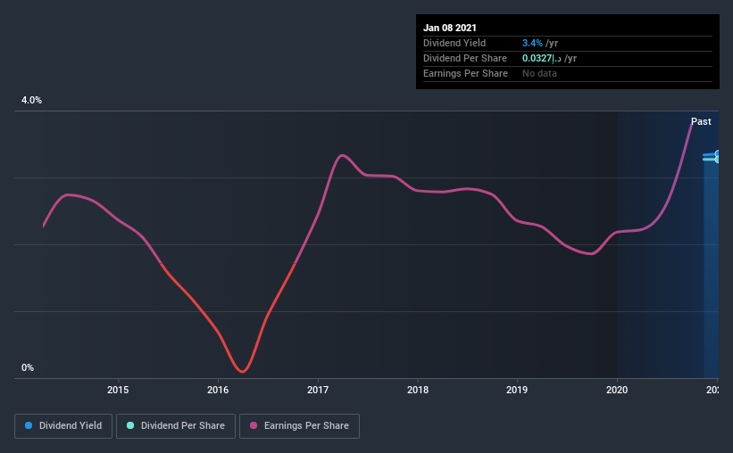Click the 'Past' label on chart
This screenshot has height=453, width=733.
[701, 121]
